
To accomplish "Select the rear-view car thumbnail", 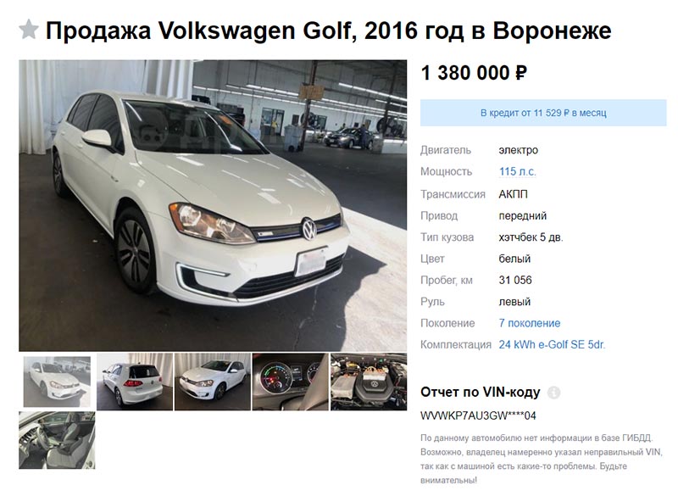I will tap(135, 382).
